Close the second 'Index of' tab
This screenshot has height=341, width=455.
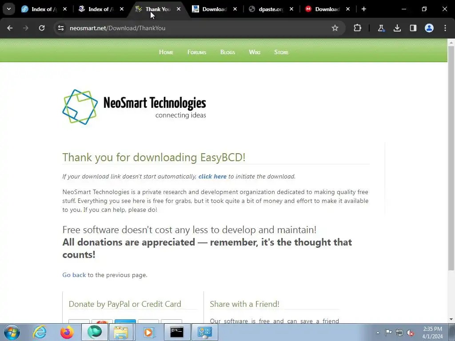click(x=122, y=9)
